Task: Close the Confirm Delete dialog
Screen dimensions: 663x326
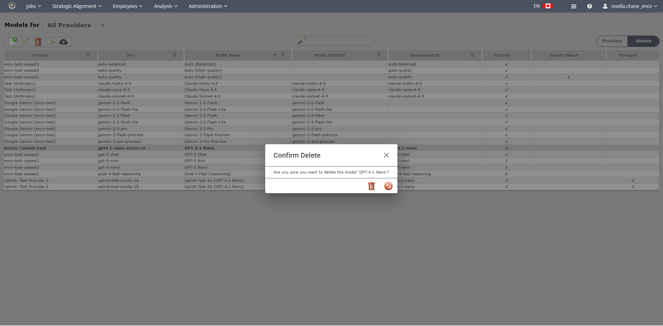Action: point(386,155)
